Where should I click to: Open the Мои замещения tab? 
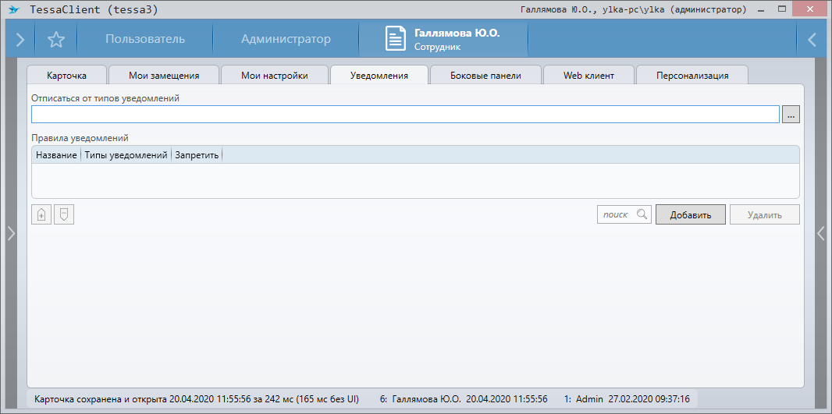pos(164,76)
